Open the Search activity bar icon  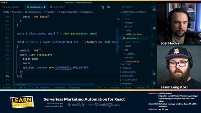[x=153, y=17]
